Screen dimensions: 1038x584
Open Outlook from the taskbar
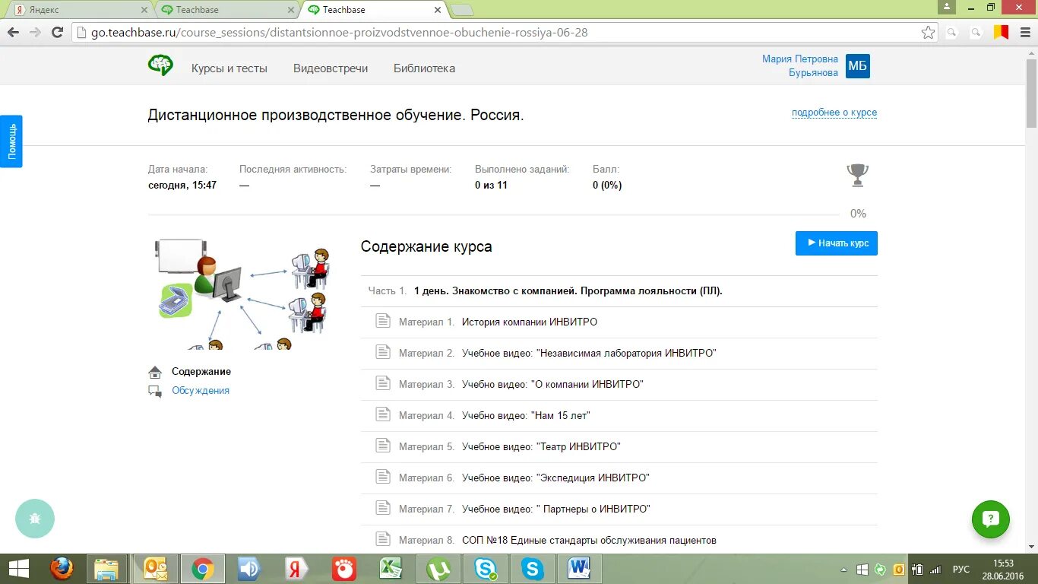pyautogui.click(x=156, y=569)
